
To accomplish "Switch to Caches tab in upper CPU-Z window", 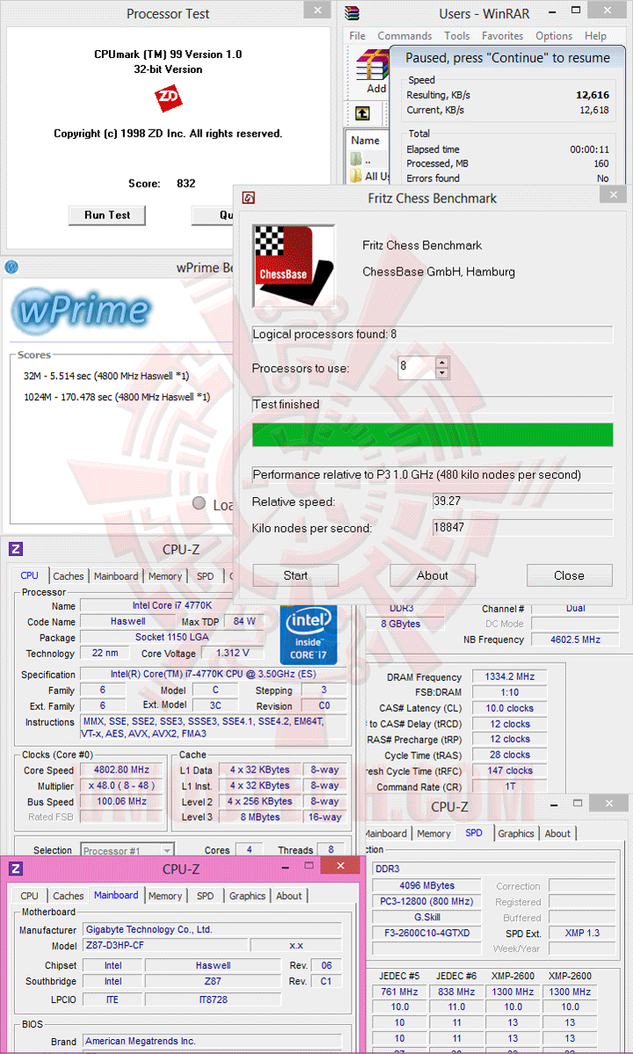I will 69,576.
